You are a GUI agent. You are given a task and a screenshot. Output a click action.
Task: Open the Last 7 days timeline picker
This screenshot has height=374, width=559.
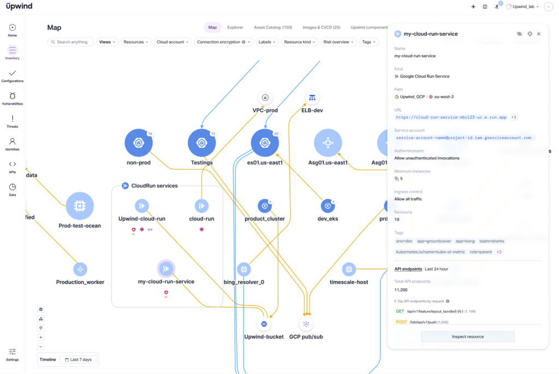(79, 359)
